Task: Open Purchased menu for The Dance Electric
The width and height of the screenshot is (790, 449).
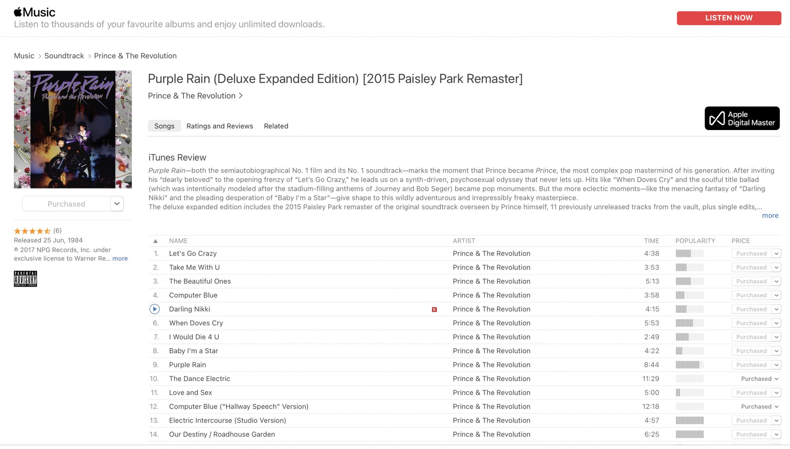Action: pos(760,379)
